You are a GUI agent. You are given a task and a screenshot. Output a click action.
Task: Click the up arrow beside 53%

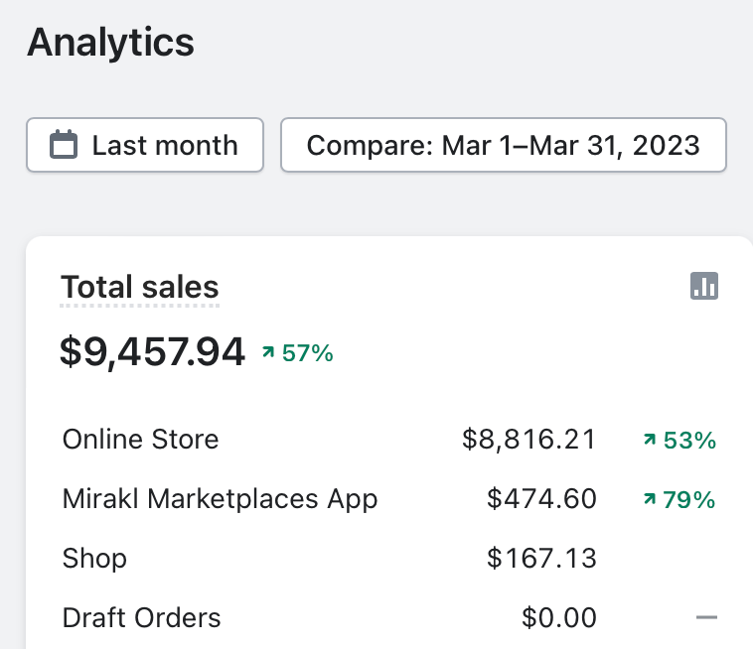tap(650, 440)
